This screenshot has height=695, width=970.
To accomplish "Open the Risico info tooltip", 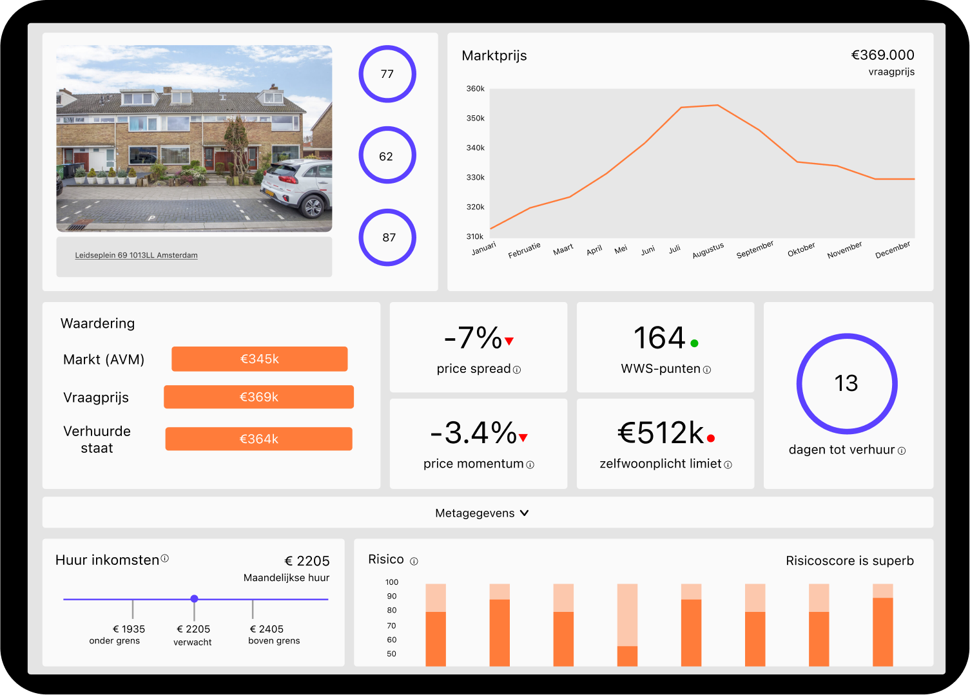I will 413,560.
